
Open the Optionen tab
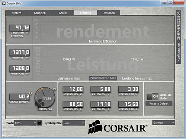(x=109, y=13)
